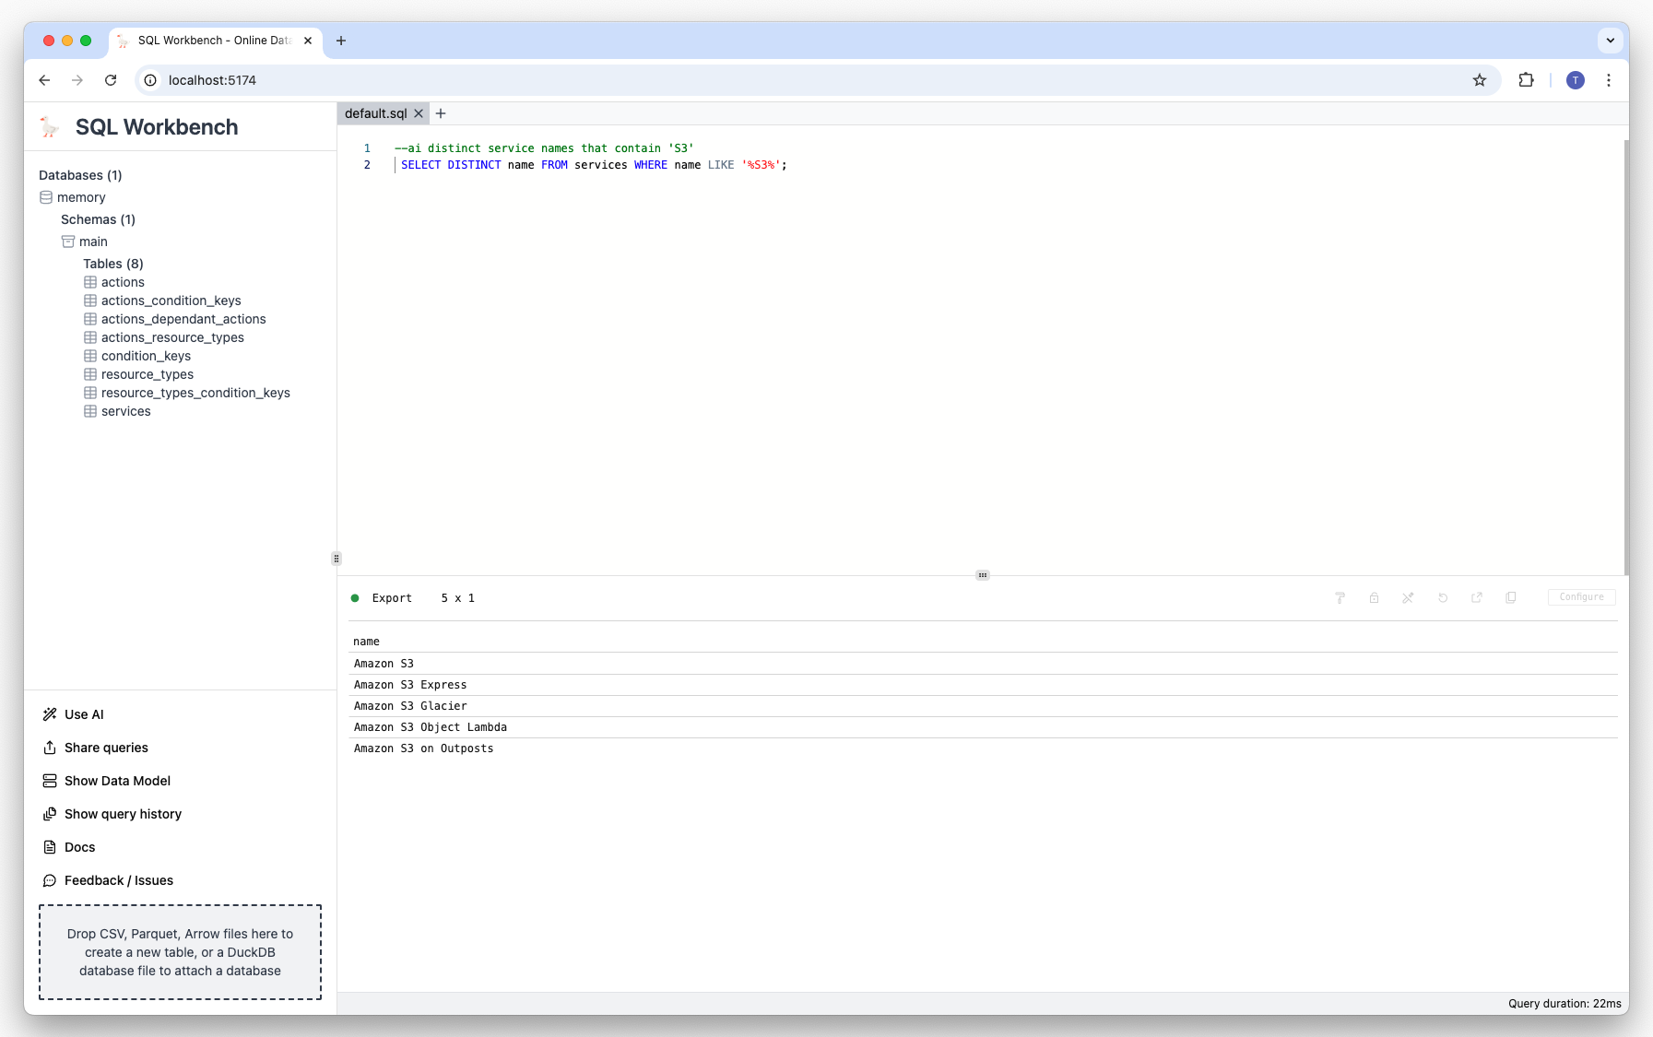Click the design tools icon in results toolbar
This screenshot has height=1037, width=1653.
tap(1408, 598)
